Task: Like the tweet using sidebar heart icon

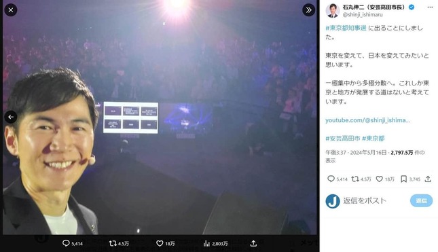Action: pos(379,179)
